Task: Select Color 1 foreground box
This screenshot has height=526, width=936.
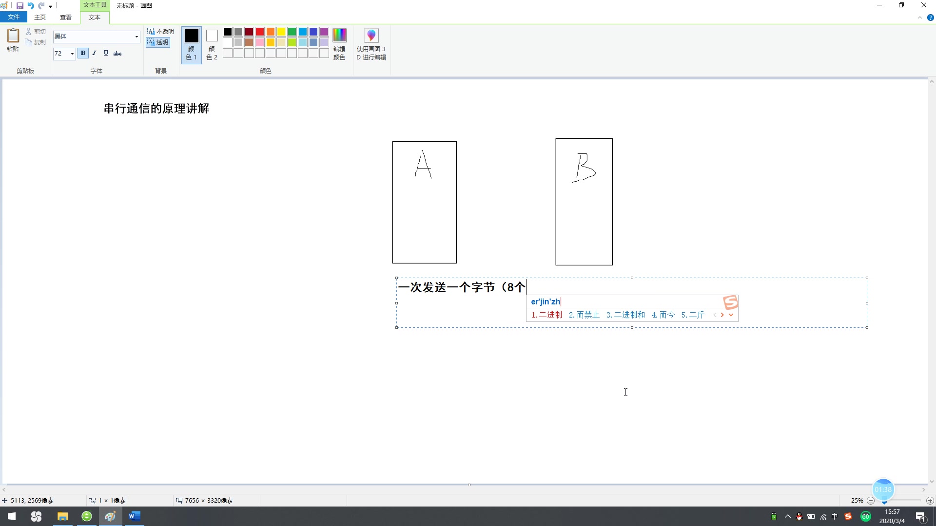Action: pos(191,45)
